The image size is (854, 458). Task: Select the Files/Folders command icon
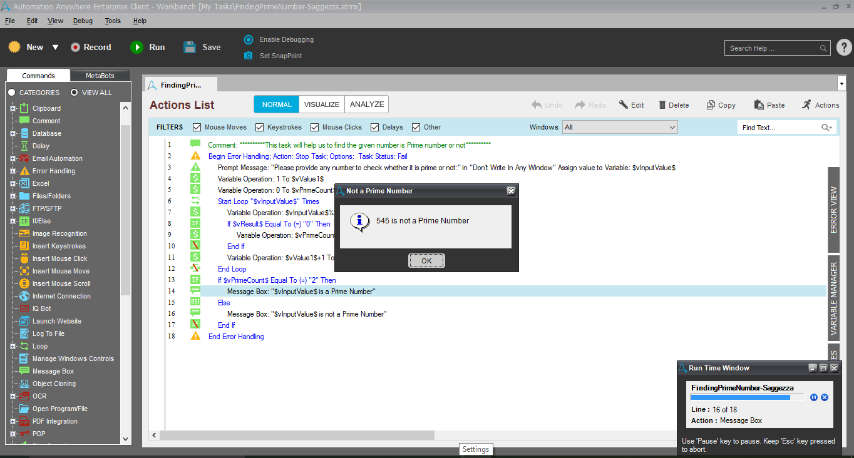[24, 196]
